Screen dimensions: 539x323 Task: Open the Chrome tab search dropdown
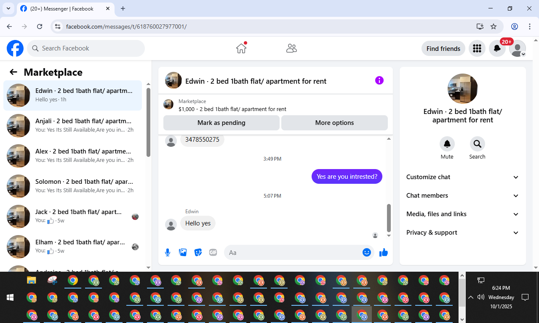pyautogui.click(x=8, y=8)
